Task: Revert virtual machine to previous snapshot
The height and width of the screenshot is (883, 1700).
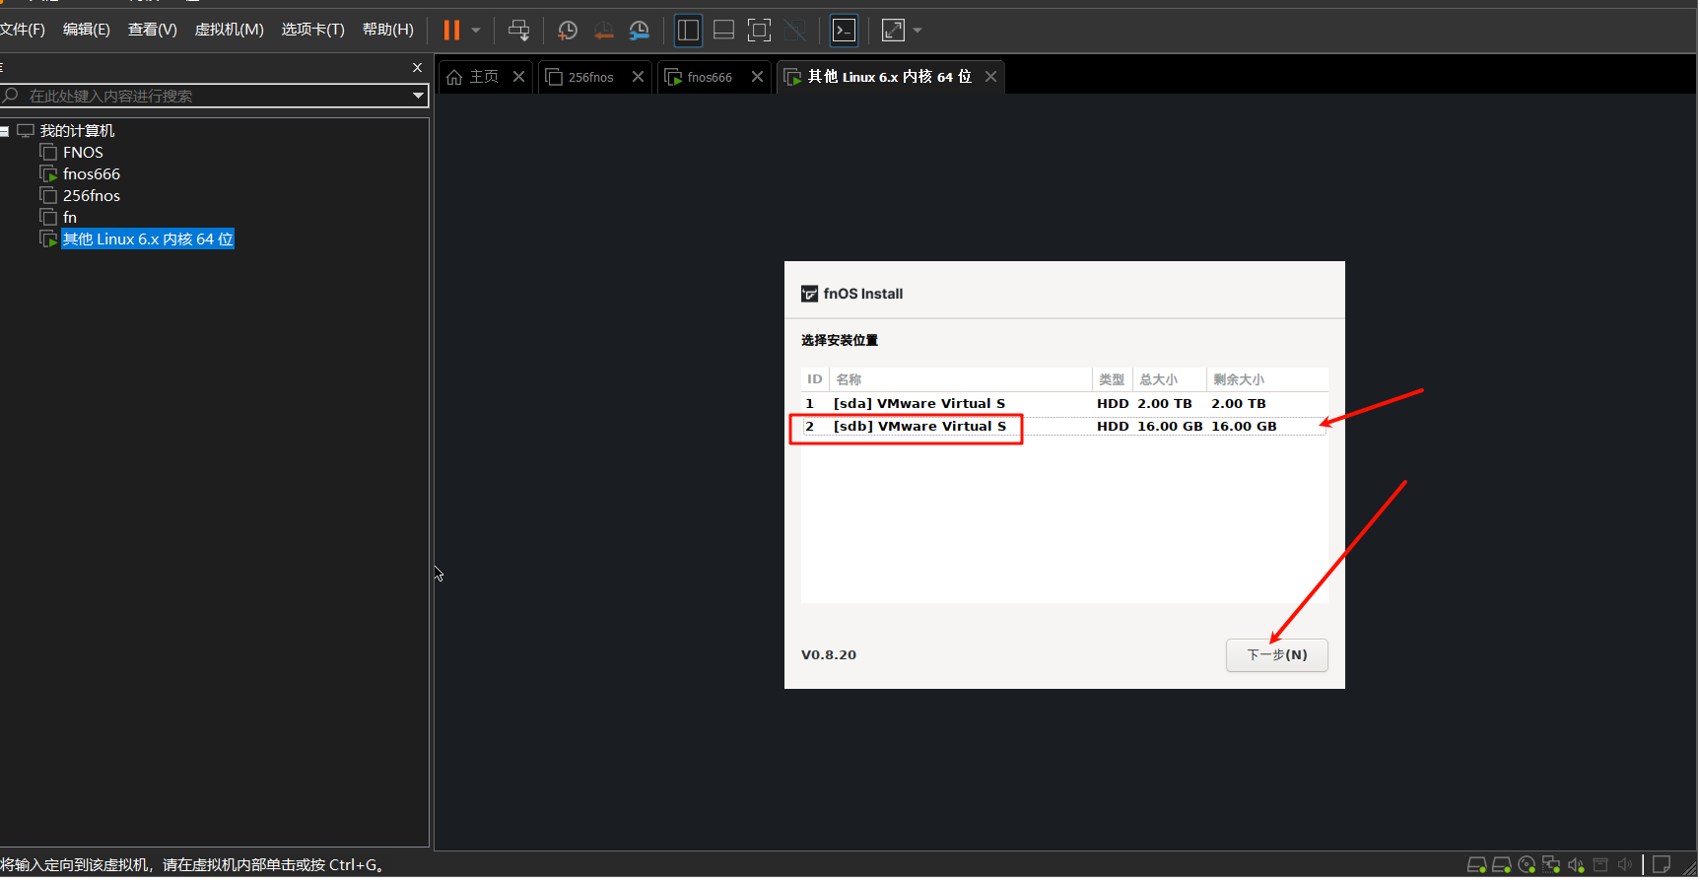Action: click(x=604, y=31)
